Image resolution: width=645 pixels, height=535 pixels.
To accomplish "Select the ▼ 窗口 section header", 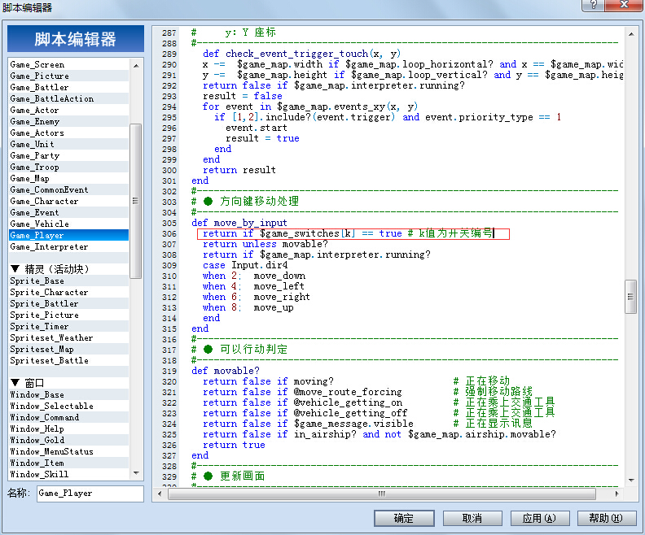I will [x=68, y=383].
